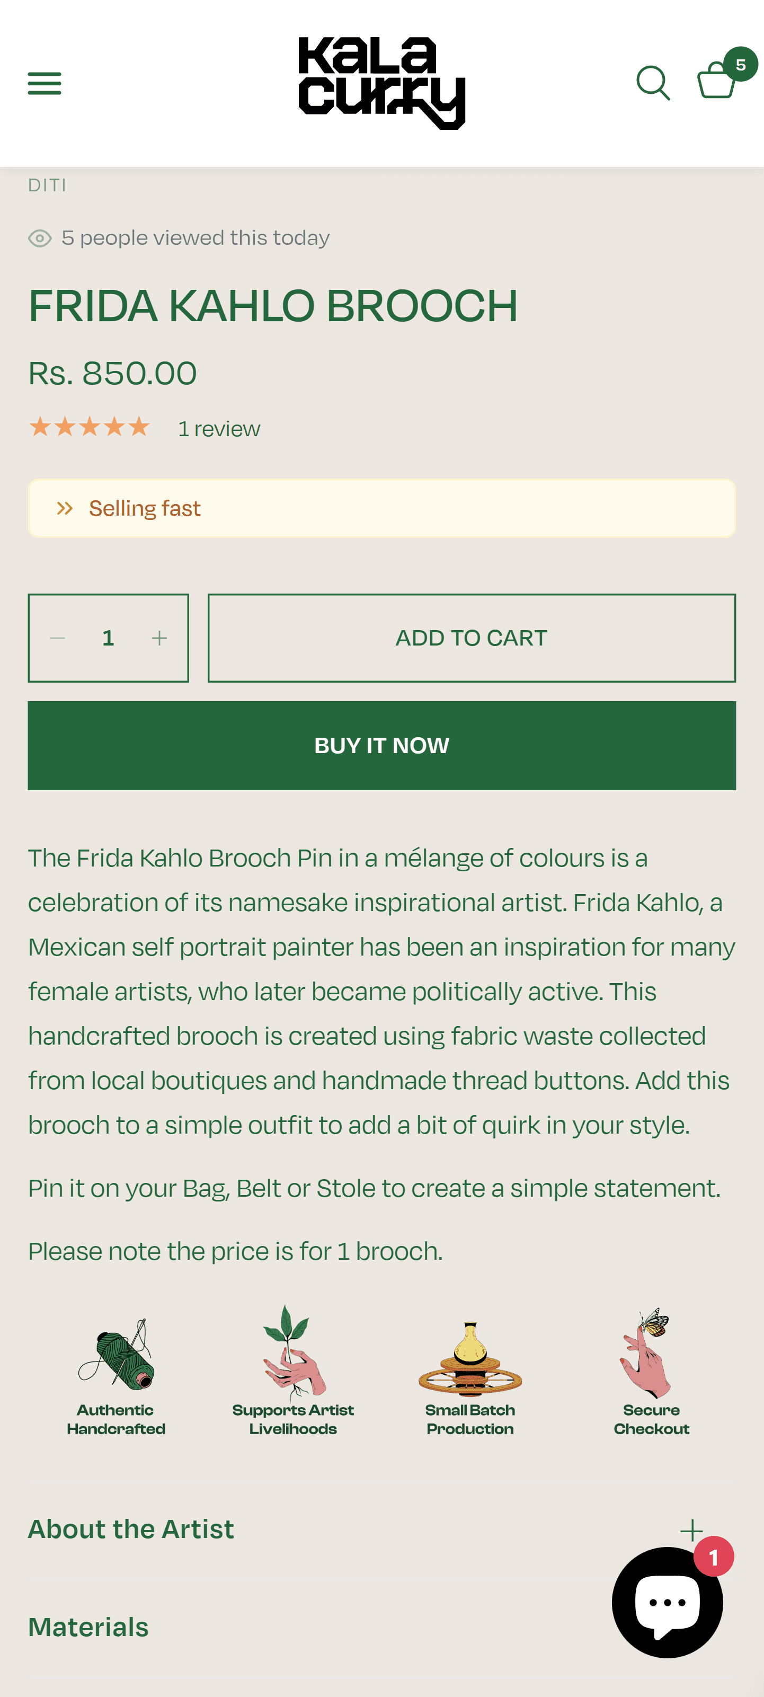
Task: Open the chat support bubble
Action: [x=667, y=1602]
